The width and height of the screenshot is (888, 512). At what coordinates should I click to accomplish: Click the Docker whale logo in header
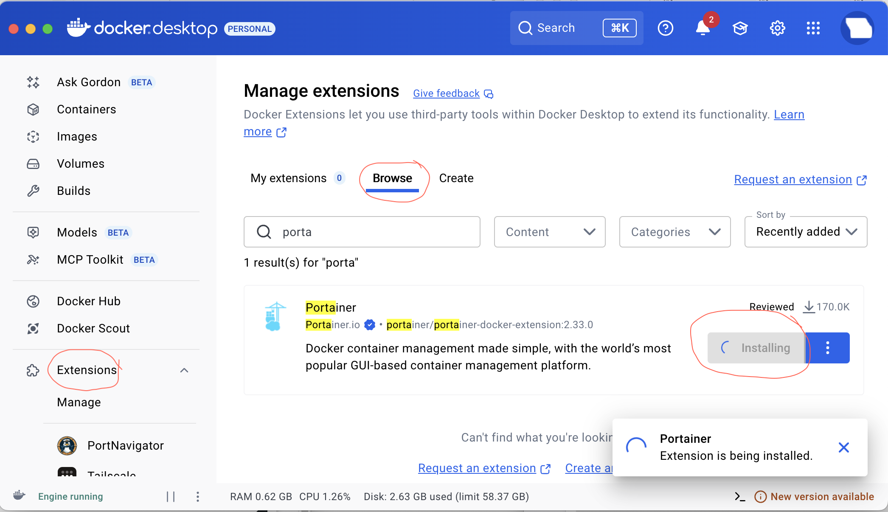[x=79, y=28]
